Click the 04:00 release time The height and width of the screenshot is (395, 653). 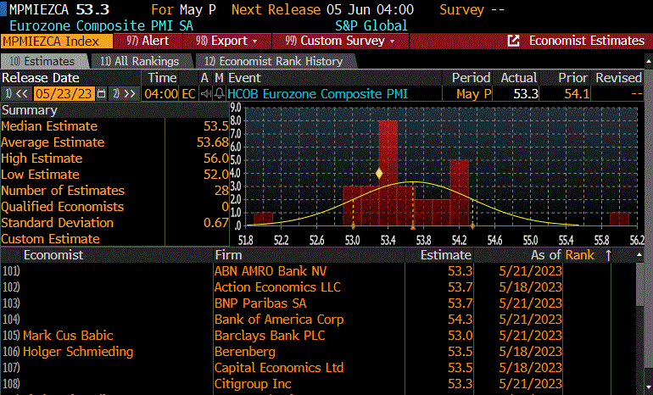161,93
